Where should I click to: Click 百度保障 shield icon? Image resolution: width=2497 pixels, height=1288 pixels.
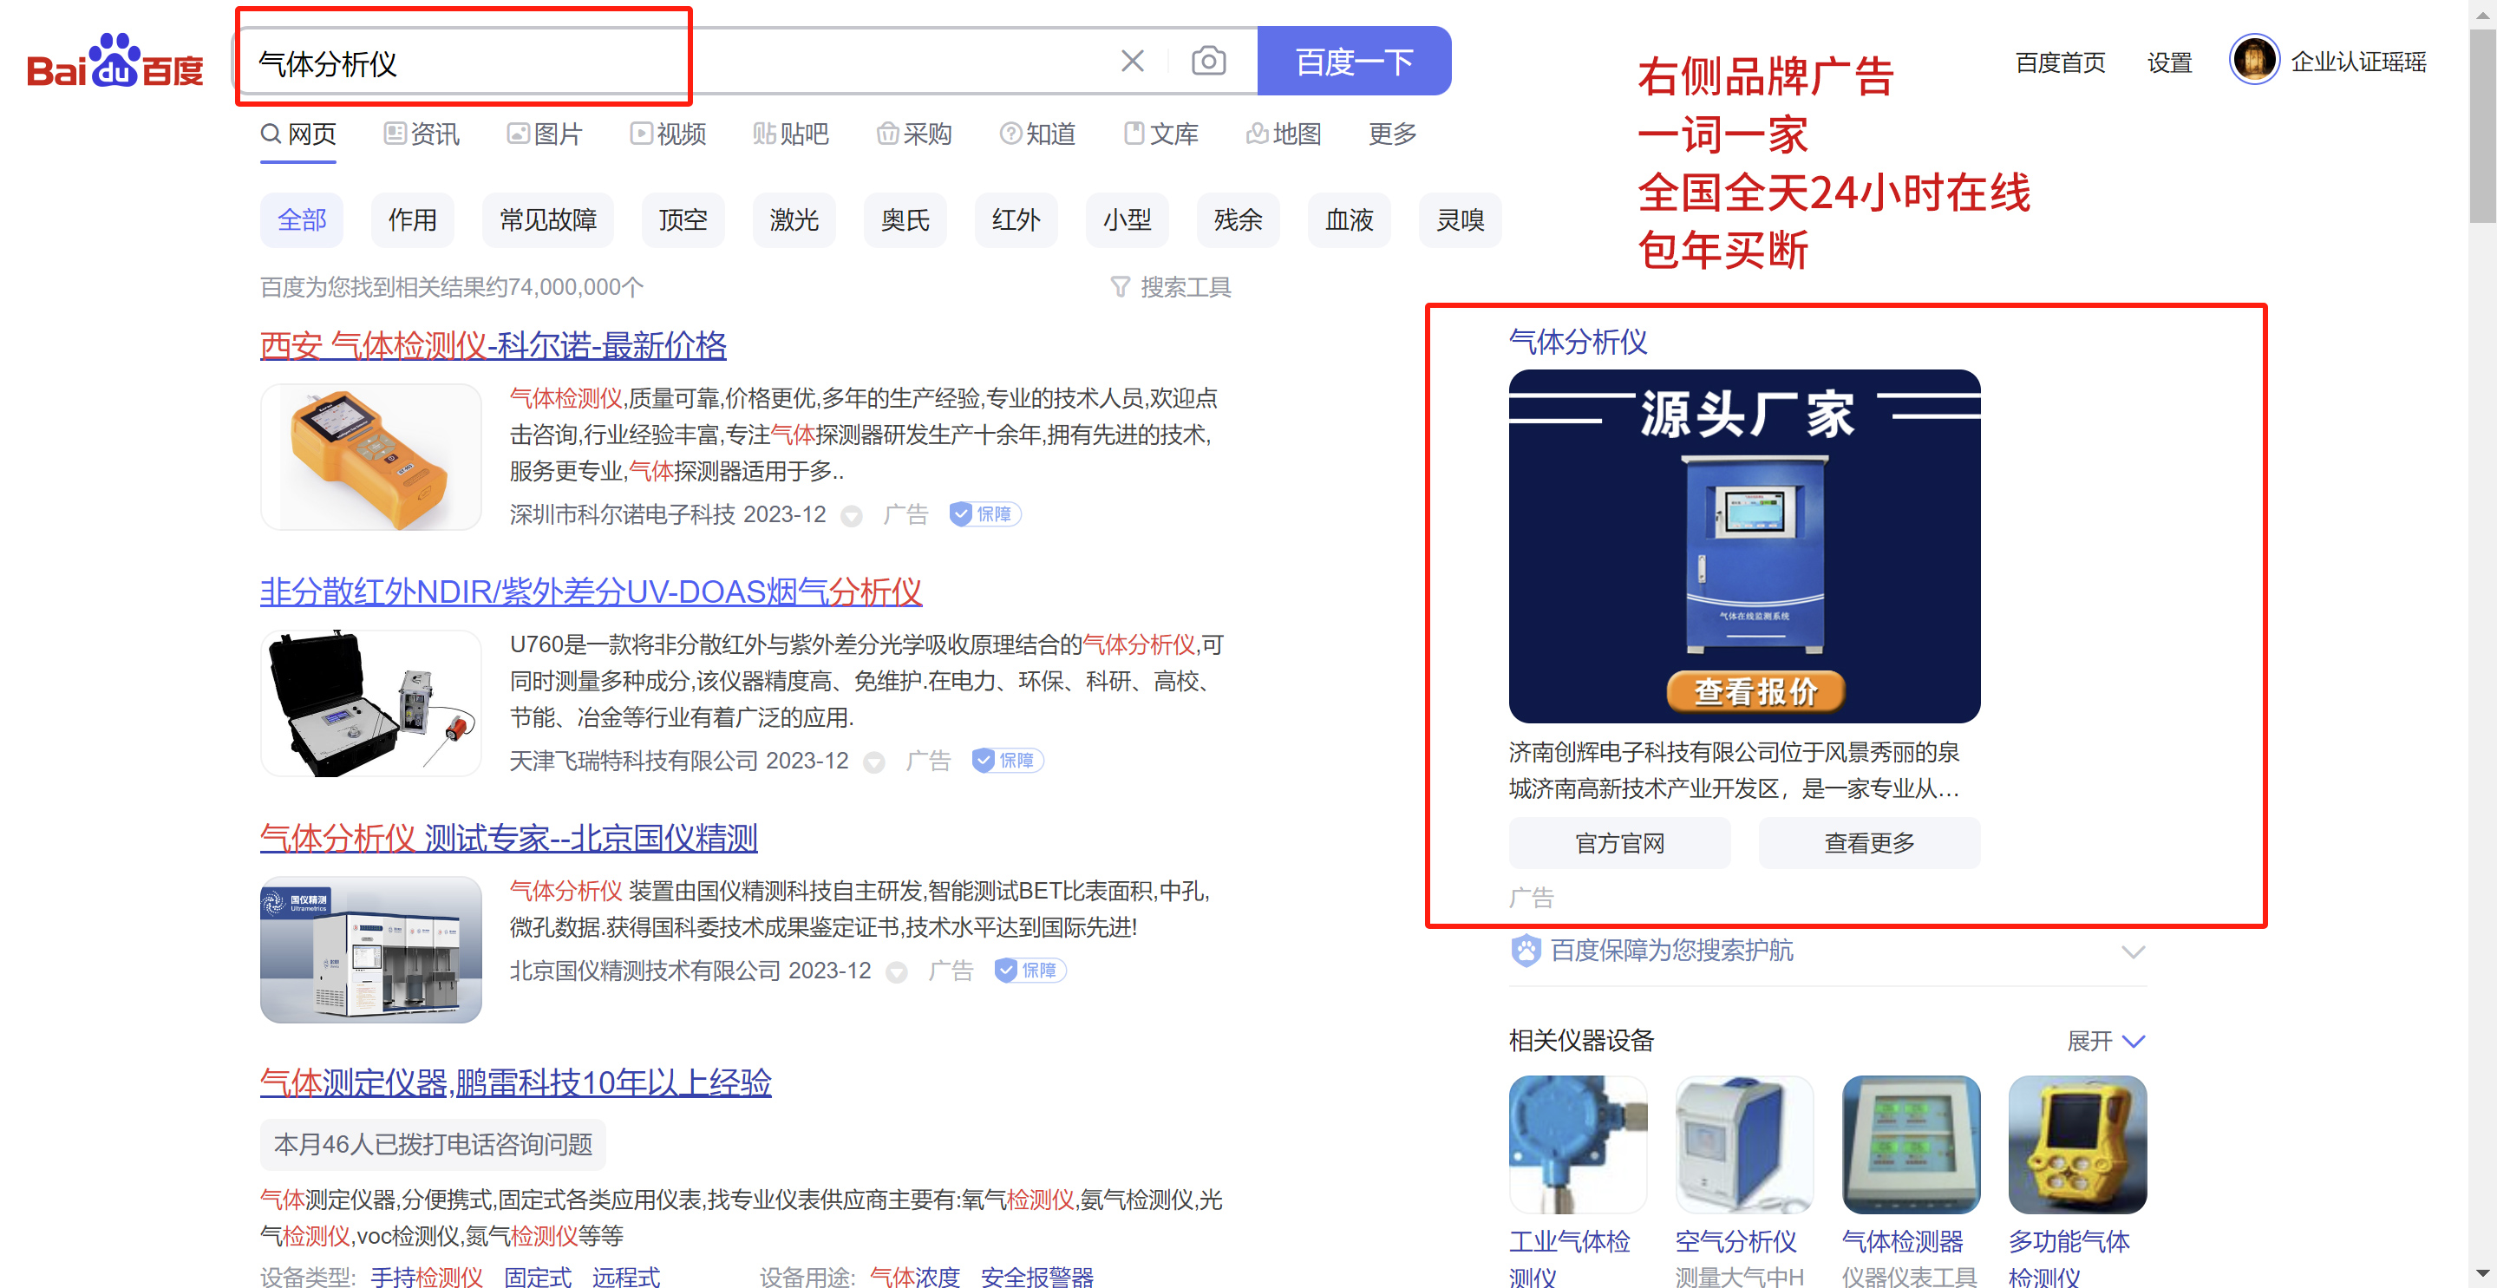[x=1525, y=950]
